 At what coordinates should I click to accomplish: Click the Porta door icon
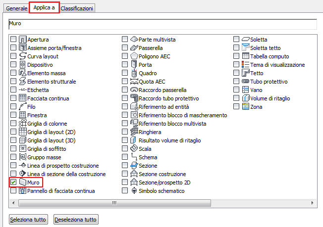tap(133, 65)
